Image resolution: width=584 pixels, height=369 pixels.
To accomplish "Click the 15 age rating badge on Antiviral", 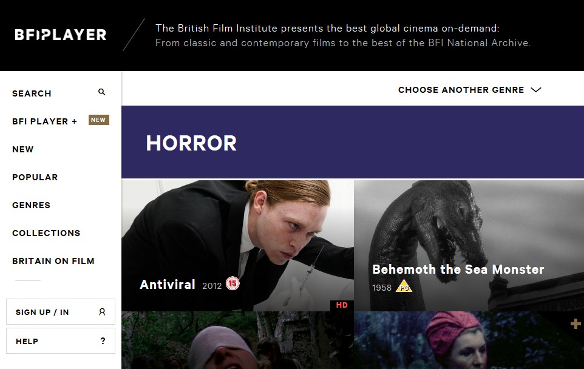I will click(x=233, y=283).
